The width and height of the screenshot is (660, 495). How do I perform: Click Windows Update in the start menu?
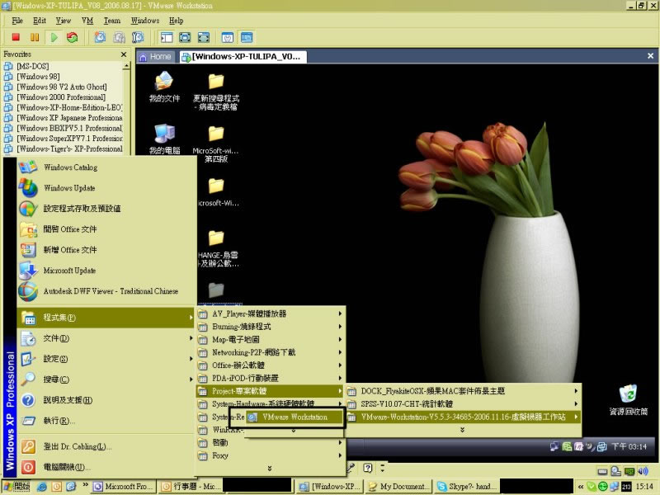click(x=106, y=188)
